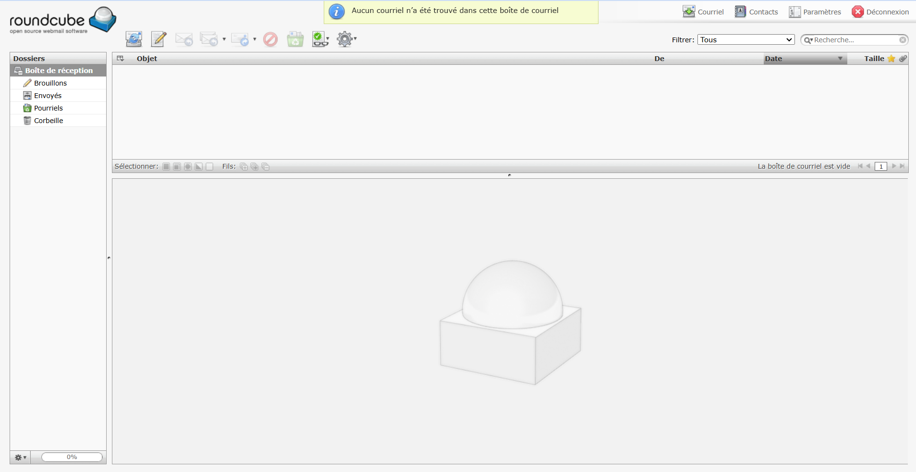
Task: Click the 0% quota usage bar
Action: [72, 457]
